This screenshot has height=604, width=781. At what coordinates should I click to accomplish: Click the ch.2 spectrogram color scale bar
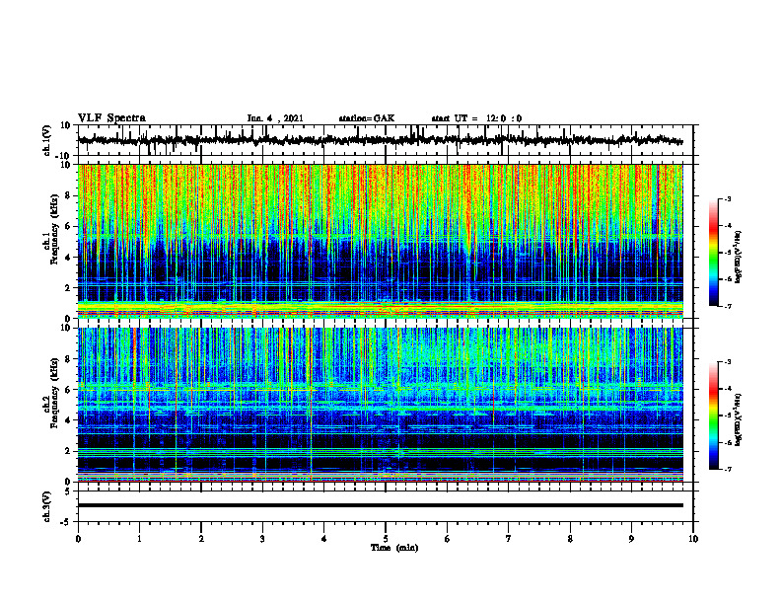[713, 415]
